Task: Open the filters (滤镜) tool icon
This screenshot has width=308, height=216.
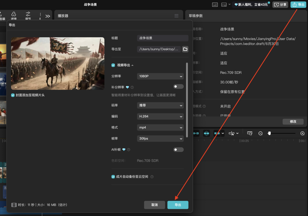Action: [x=14, y=16]
